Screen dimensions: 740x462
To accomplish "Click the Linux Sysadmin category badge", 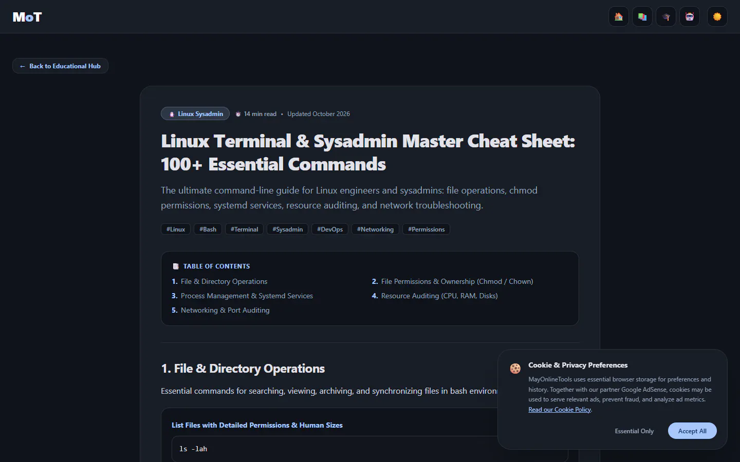I will pyautogui.click(x=195, y=114).
